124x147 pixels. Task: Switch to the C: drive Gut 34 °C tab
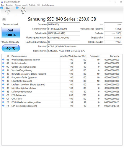(8, 11)
